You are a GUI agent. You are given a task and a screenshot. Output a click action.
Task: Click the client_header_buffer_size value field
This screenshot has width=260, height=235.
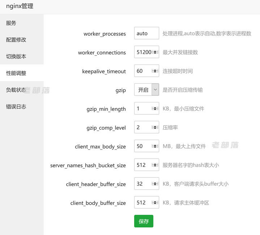click(146, 184)
